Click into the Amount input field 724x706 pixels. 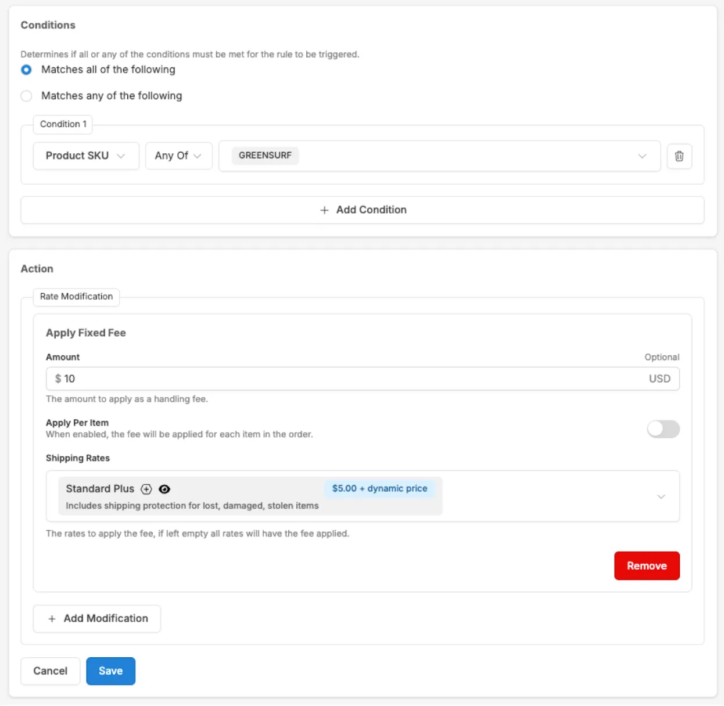[x=349, y=379]
